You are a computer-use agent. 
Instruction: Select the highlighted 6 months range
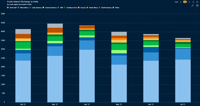(185, 2)
